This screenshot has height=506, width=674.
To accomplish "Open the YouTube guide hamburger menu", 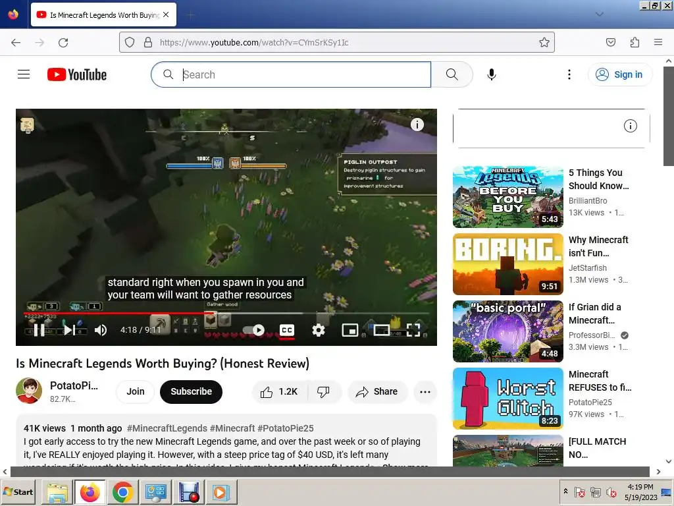I will pos(24,74).
